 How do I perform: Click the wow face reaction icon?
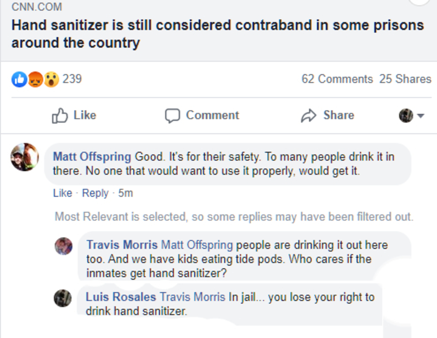coord(51,79)
